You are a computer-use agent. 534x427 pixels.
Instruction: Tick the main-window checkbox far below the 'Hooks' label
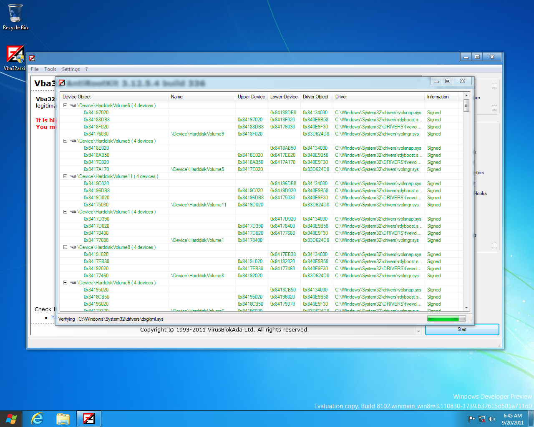[x=494, y=246]
